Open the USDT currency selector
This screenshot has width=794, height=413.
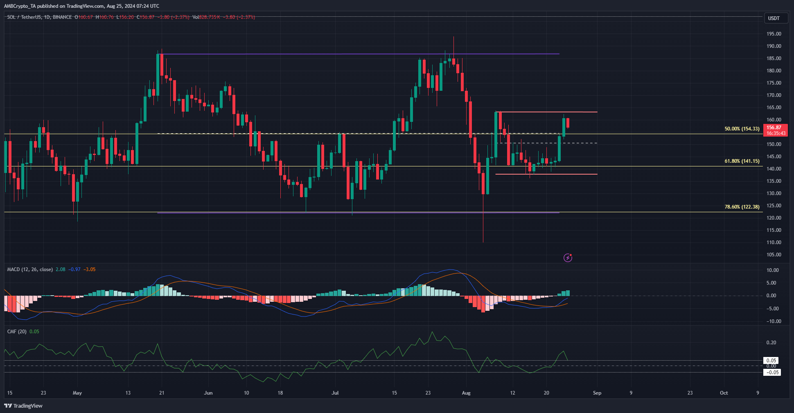pyautogui.click(x=774, y=18)
